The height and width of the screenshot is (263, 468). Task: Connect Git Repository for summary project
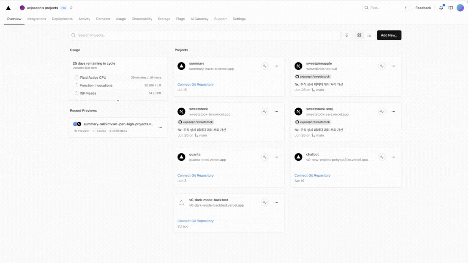click(x=195, y=84)
